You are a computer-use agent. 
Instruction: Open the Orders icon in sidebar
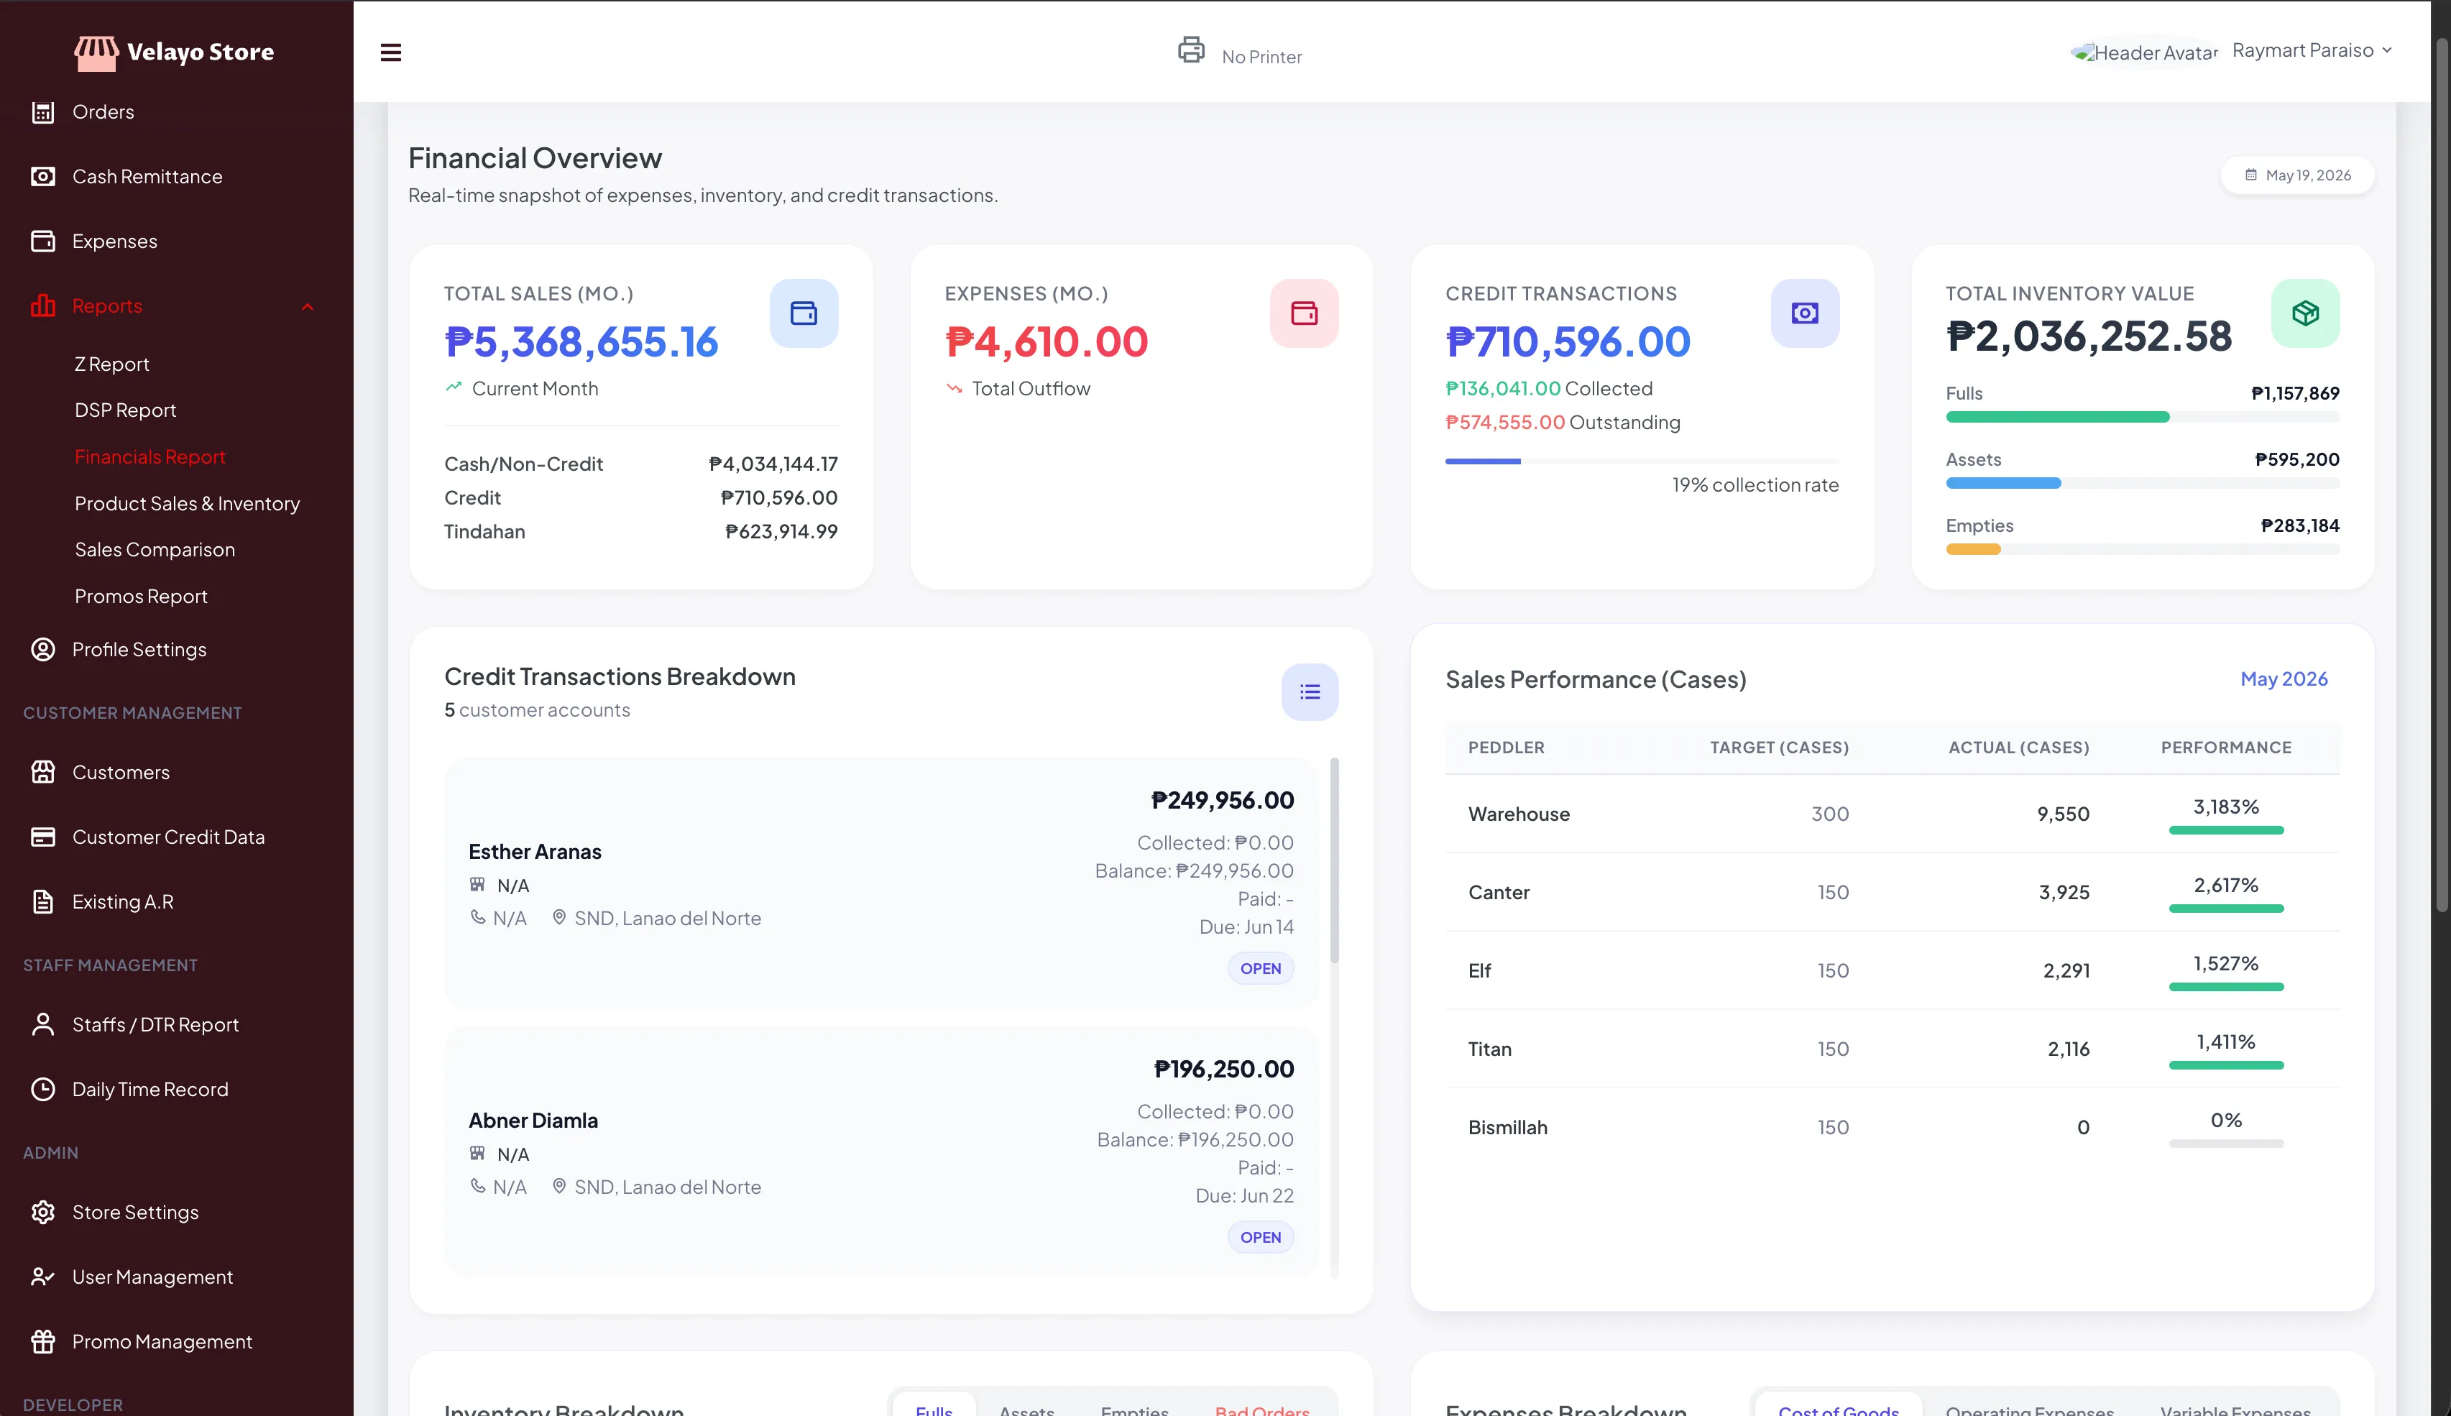click(x=43, y=112)
